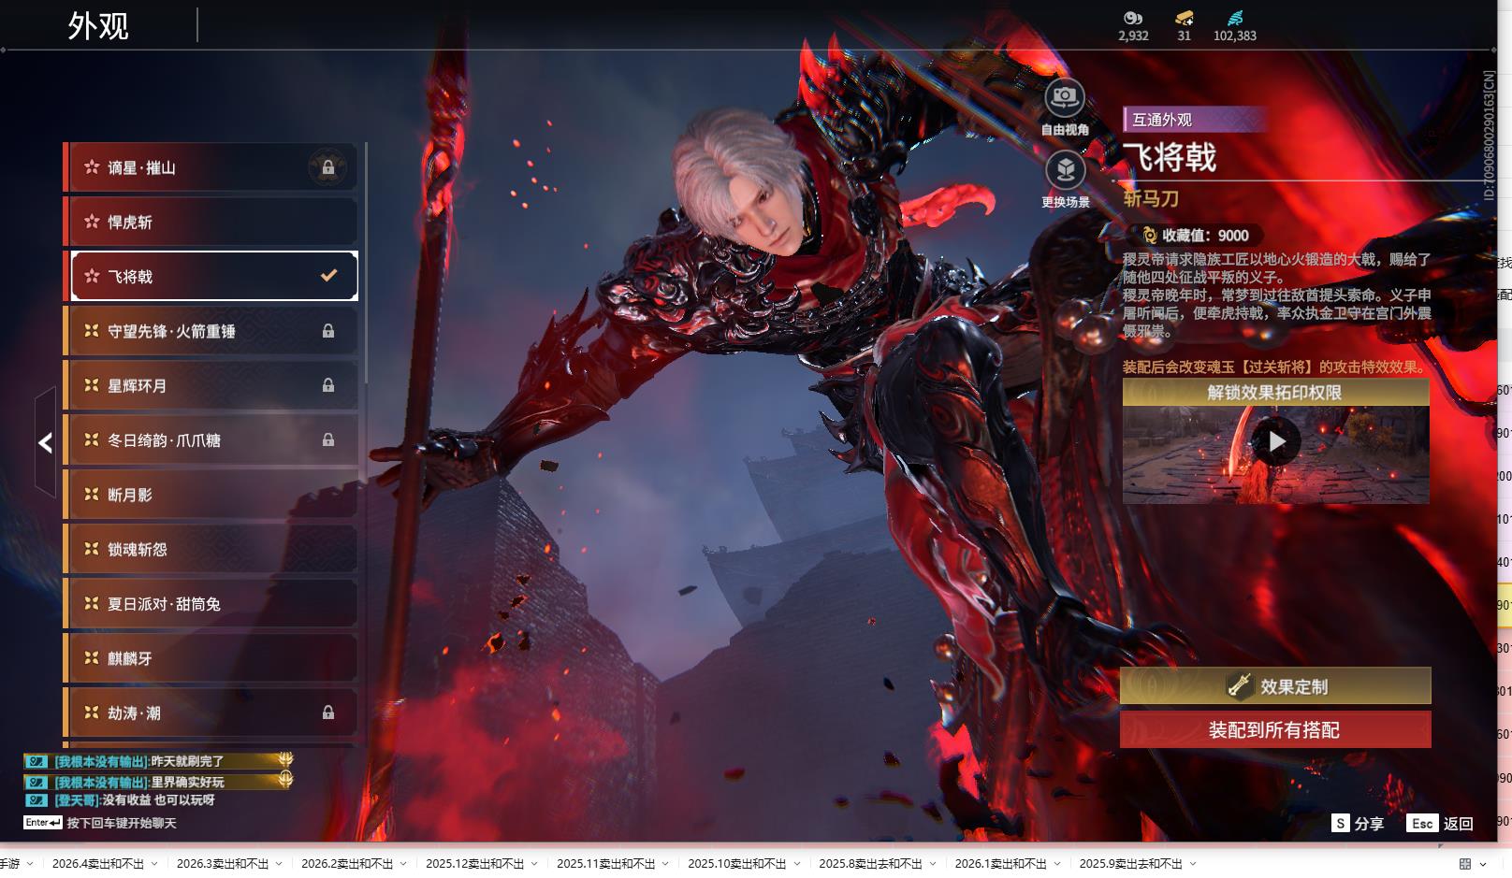The height and width of the screenshot is (878, 1512).
Task: Switch to the 2026.3卖出和不出 sheet tab
Action: (222, 864)
